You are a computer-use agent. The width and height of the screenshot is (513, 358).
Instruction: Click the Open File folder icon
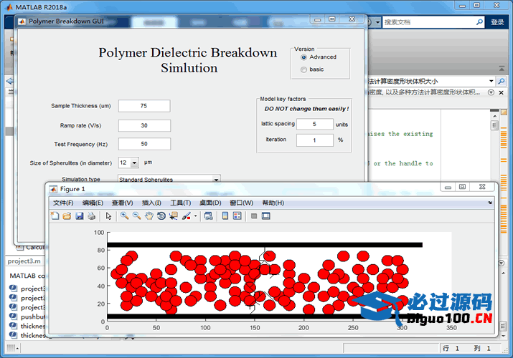coord(67,216)
